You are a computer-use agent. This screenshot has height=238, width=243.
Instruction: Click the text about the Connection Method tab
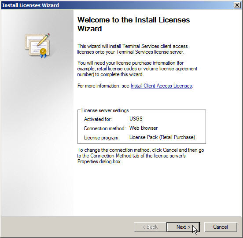click(x=140, y=156)
